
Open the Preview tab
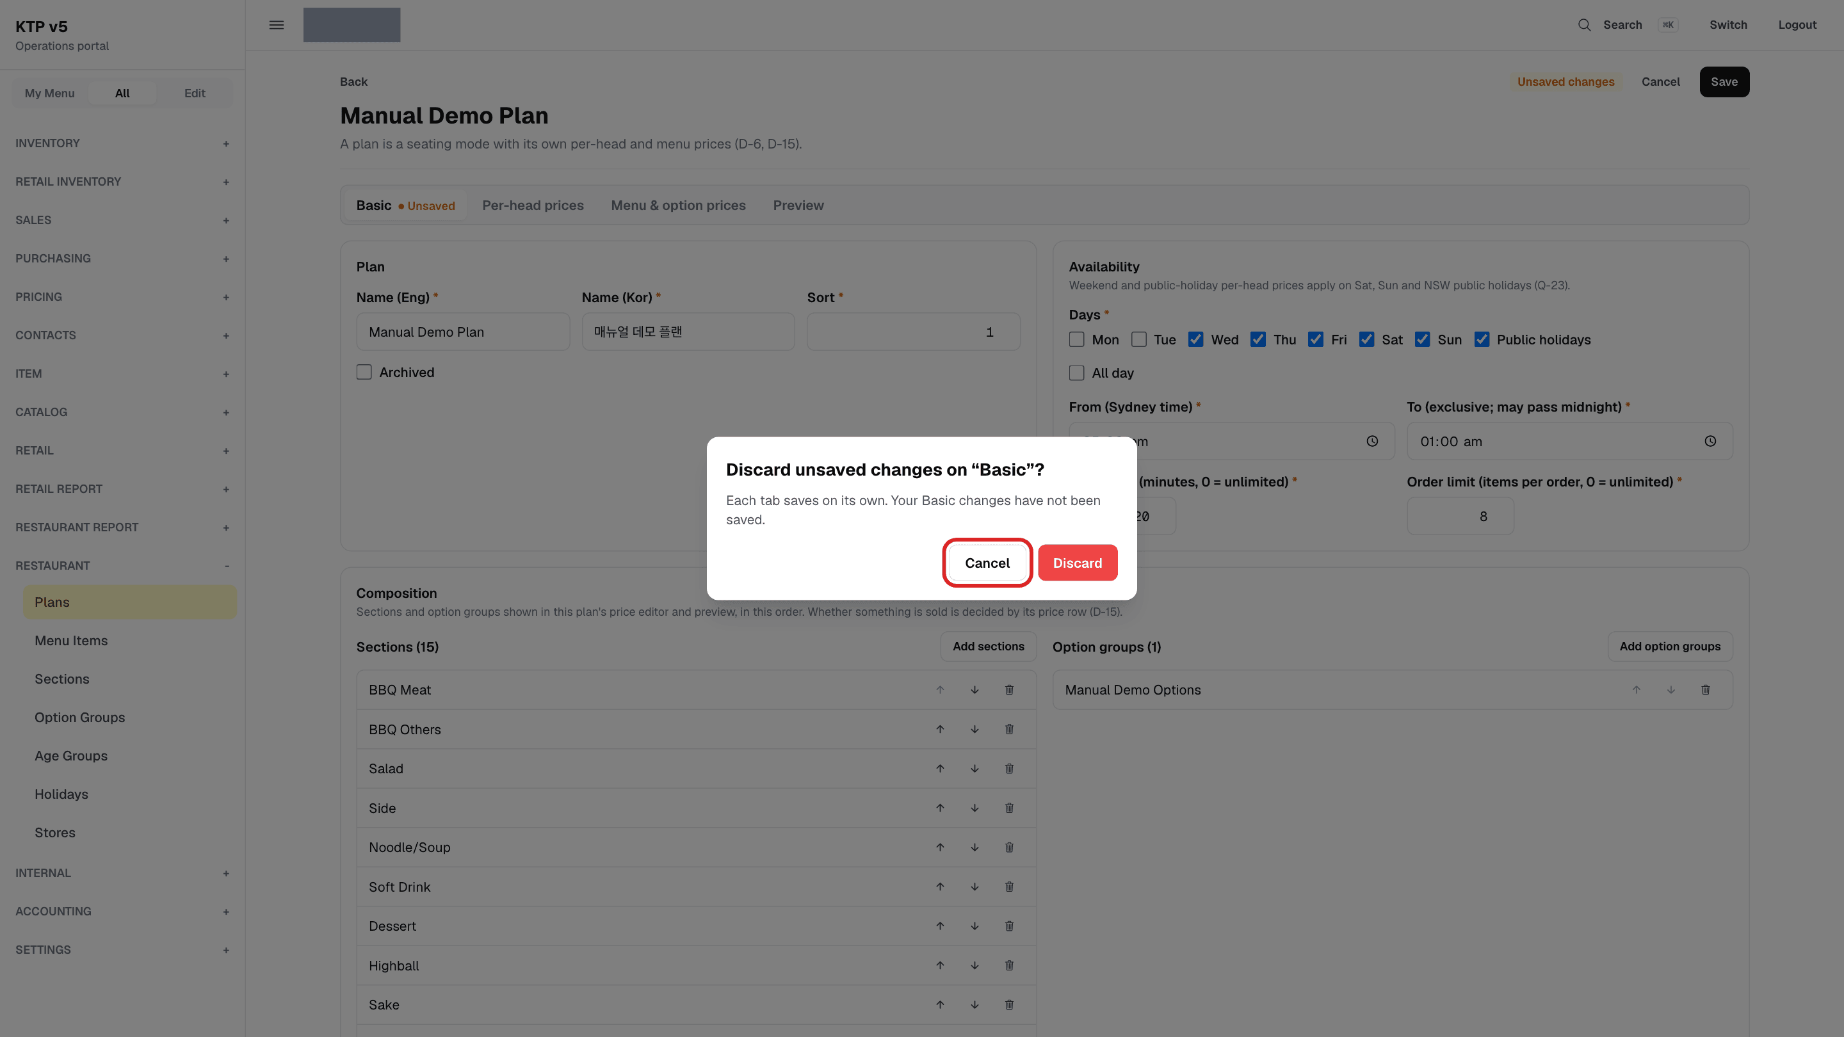pyautogui.click(x=798, y=205)
